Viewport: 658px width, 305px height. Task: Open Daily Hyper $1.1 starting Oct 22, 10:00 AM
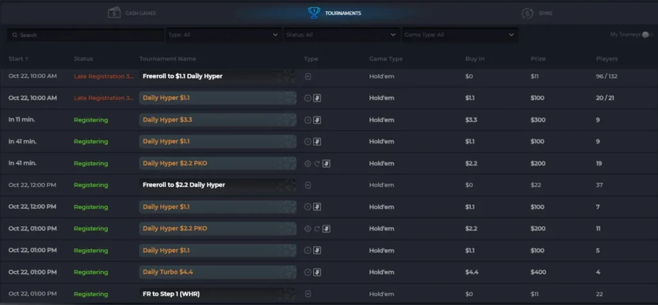click(218, 98)
